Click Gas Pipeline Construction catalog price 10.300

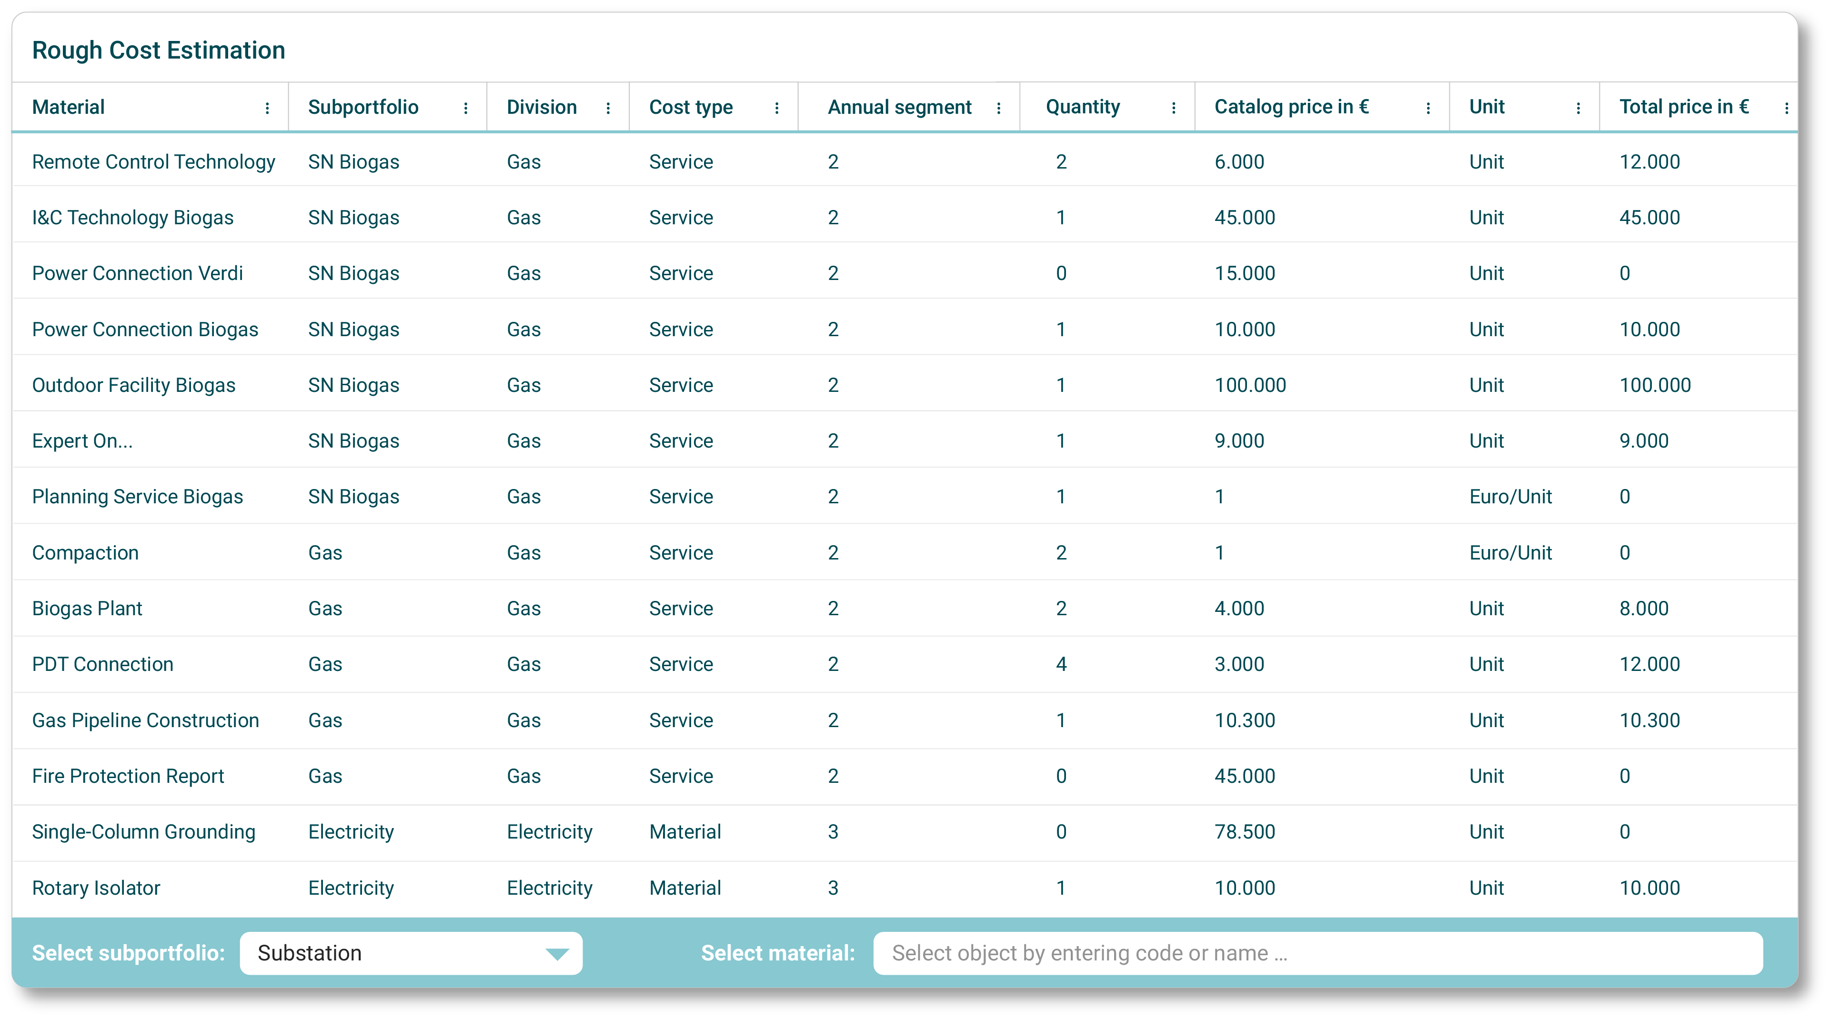pos(1244,720)
